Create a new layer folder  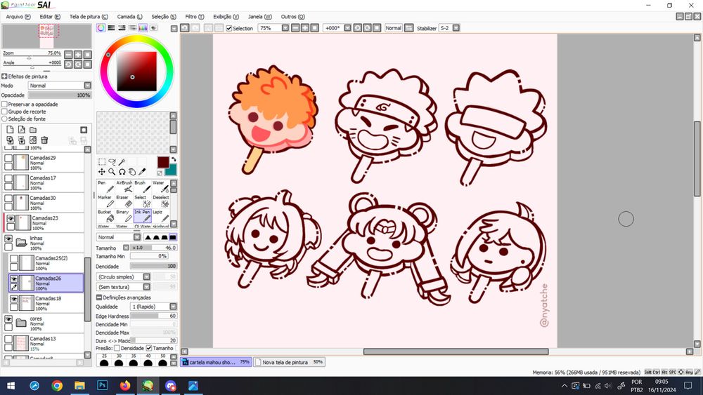click(33, 130)
